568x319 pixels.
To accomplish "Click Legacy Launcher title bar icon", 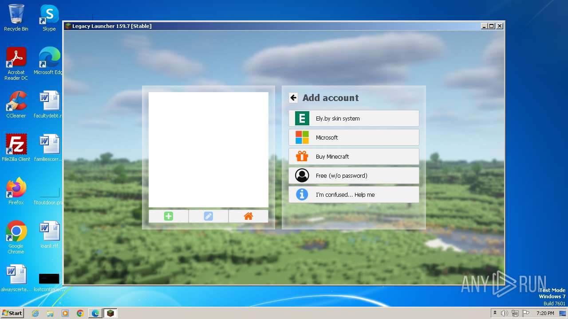I will [68, 26].
